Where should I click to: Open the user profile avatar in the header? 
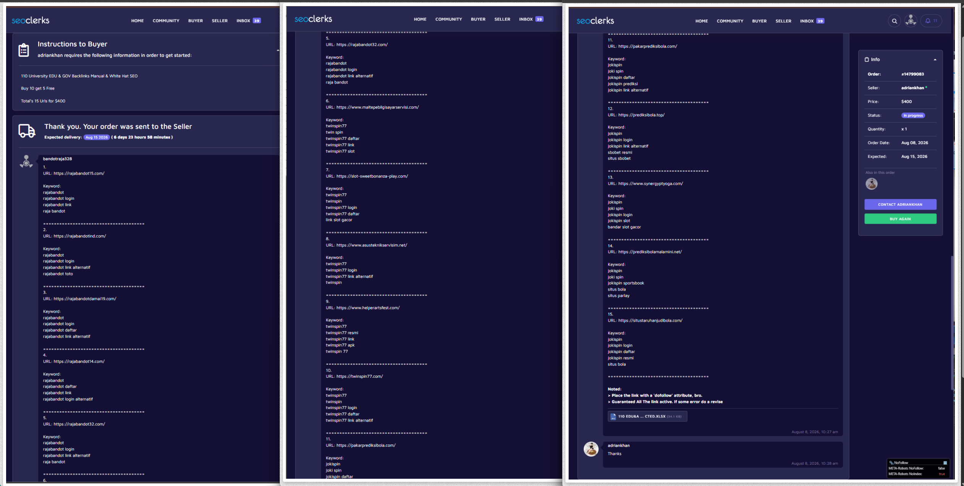(911, 21)
